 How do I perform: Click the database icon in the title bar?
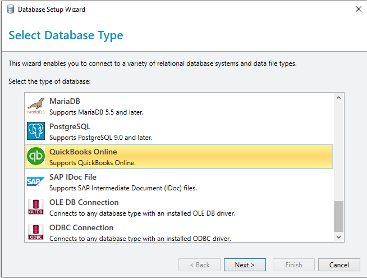(11, 10)
